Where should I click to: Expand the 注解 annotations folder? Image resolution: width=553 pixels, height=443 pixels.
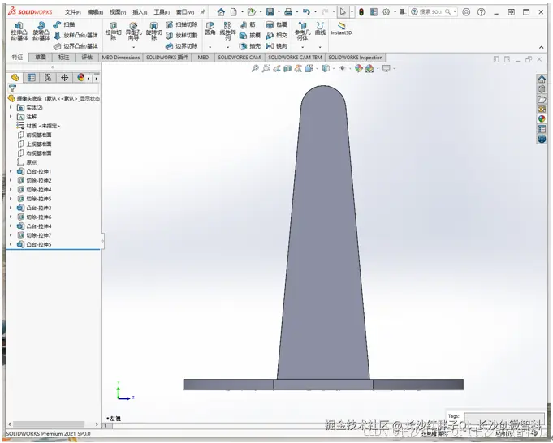pos(11,117)
